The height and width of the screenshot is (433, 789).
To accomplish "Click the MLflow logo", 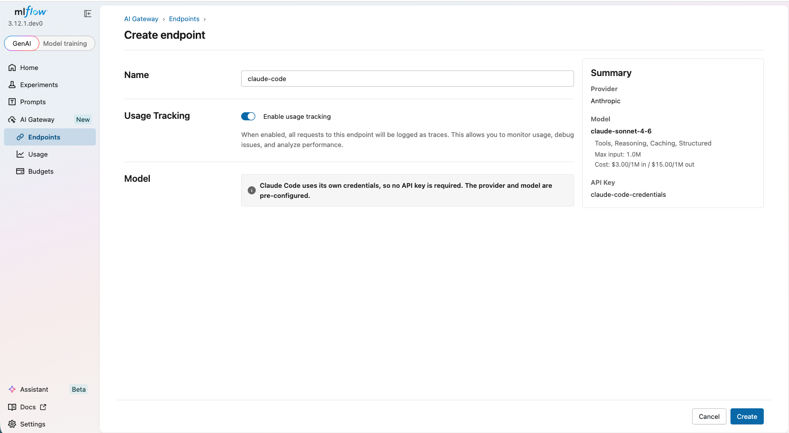I will 31,12.
